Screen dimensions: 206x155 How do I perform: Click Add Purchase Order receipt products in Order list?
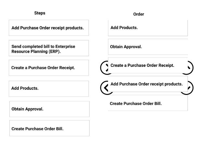(x=148, y=84)
